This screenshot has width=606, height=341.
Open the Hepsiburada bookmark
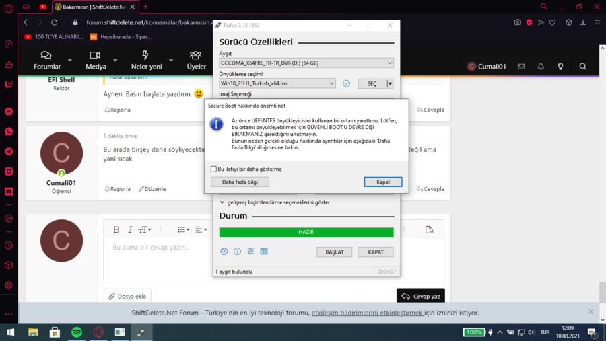tap(121, 37)
